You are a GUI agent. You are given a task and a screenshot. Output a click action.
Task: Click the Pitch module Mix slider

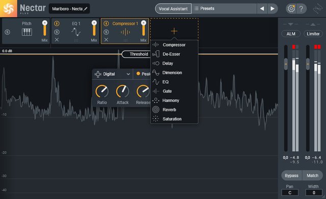(45, 29)
